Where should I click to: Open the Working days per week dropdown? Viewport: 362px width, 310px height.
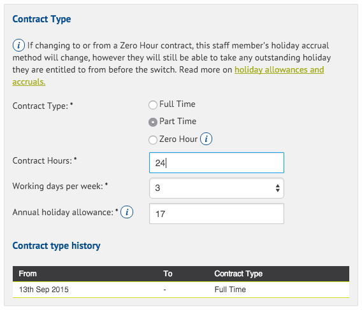click(x=217, y=188)
